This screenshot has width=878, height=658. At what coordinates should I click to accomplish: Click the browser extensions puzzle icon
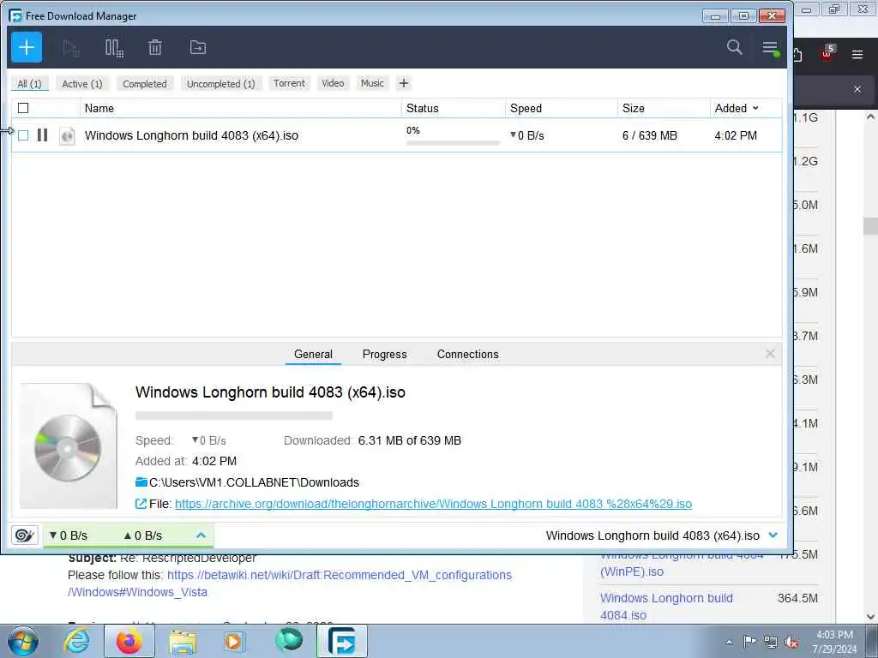[x=797, y=54]
